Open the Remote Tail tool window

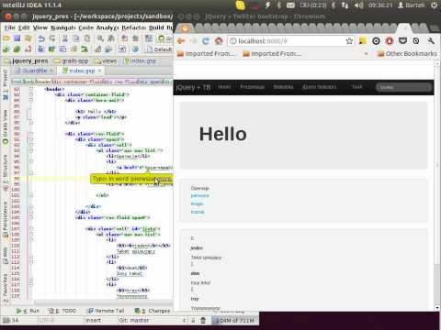click(x=107, y=311)
